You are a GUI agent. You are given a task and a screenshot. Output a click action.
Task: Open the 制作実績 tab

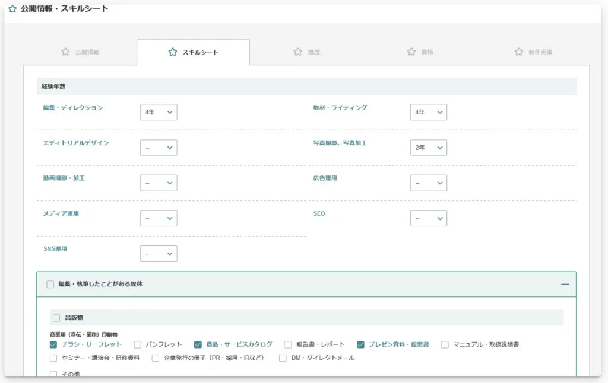(533, 52)
